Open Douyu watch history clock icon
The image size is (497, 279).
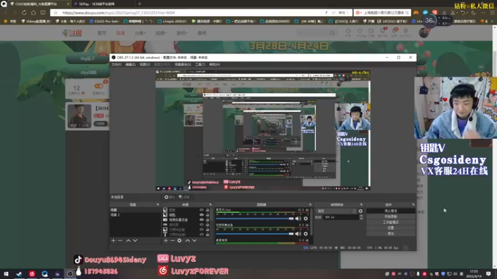click(x=348, y=31)
